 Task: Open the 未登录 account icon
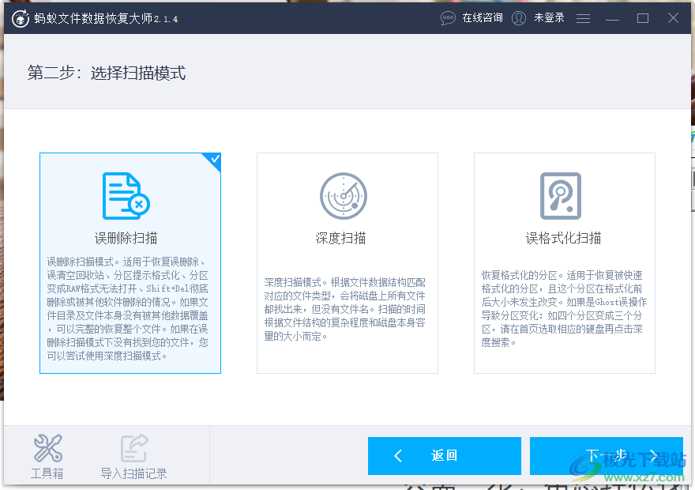tap(519, 17)
